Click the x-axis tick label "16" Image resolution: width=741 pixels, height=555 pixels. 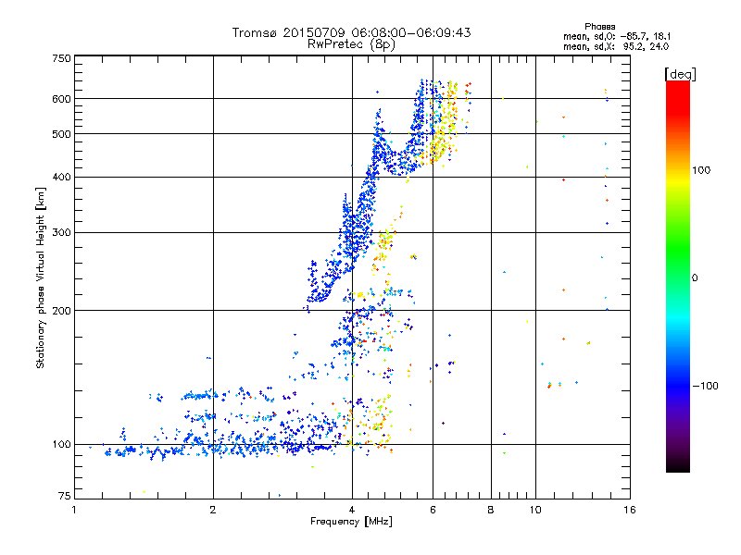pos(630,510)
